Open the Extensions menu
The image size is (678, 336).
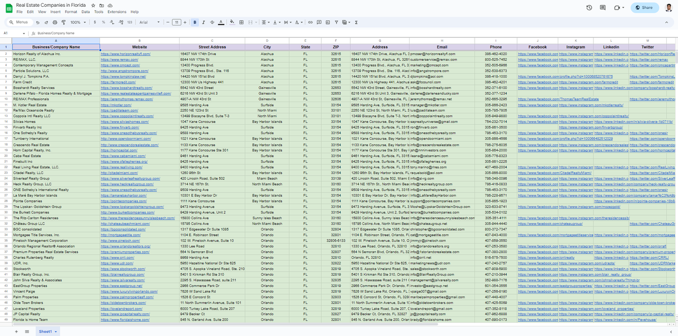pos(117,12)
